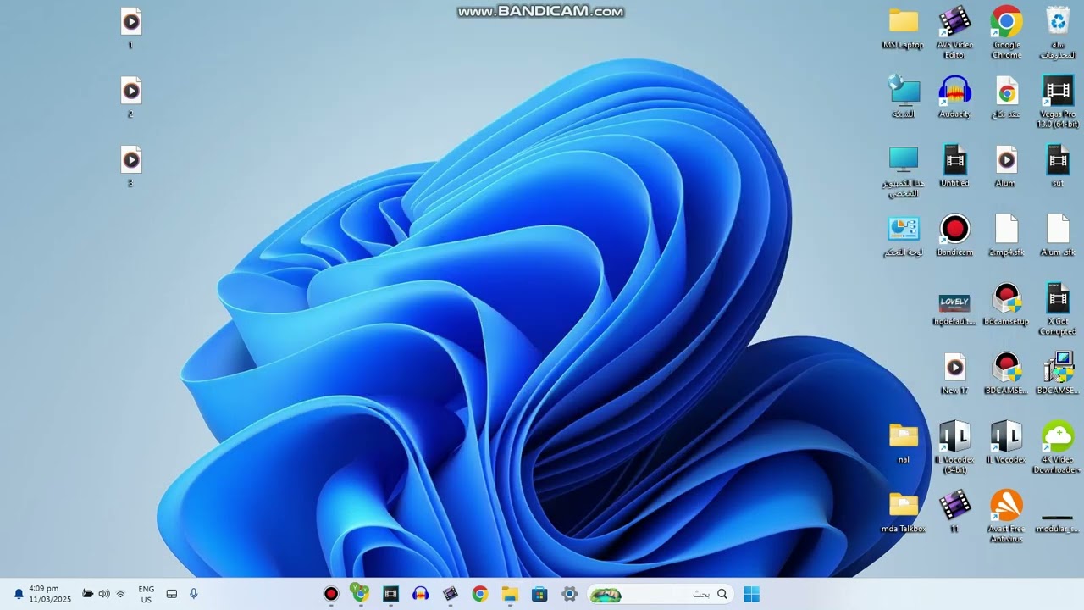
Task: Select the modular_s... desktop file
Action: [x=1058, y=522]
